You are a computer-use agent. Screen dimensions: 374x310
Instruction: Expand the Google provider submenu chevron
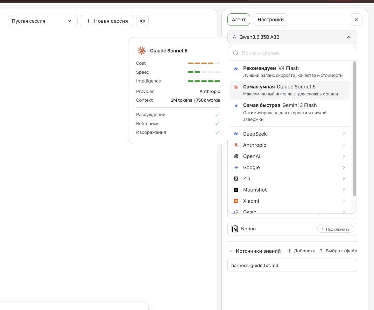point(344,167)
